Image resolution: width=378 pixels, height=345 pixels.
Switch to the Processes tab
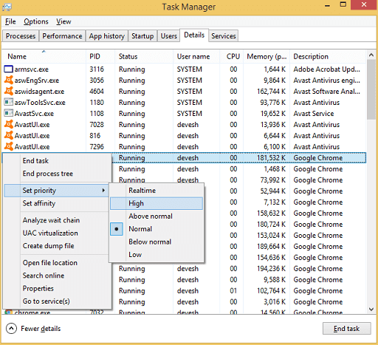click(x=21, y=36)
